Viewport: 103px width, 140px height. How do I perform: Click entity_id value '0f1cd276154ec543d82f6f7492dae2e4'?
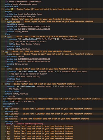click(x=34, y=61)
